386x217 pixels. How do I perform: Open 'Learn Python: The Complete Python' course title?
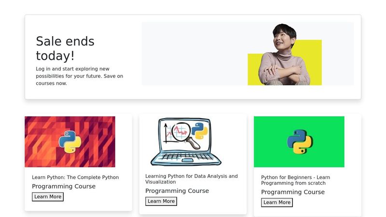coord(75,177)
